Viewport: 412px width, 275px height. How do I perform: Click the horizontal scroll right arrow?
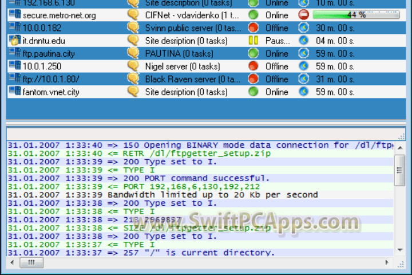point(387,262)
